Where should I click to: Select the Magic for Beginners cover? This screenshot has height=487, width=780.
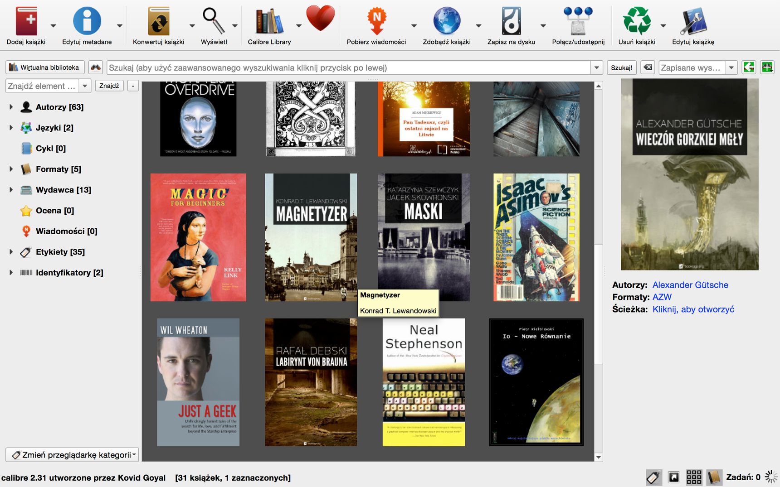pyautogui.click(x=198, y=237)
